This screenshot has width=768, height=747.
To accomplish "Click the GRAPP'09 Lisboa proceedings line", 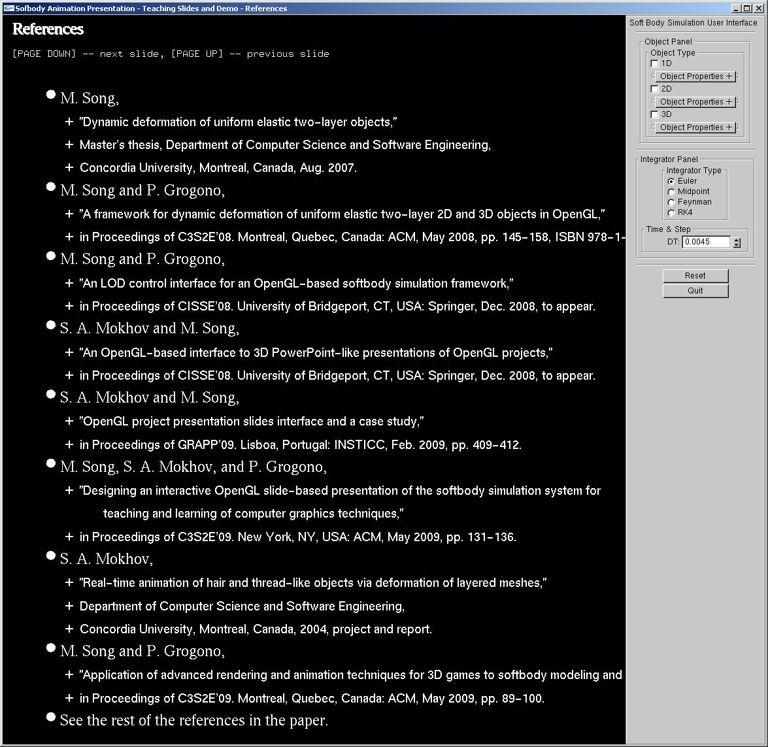I will (301, 445).
